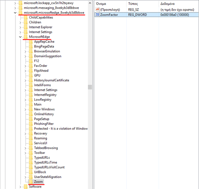
Task: Expand the BrowserEmulation key
Action: coord(25,51)
